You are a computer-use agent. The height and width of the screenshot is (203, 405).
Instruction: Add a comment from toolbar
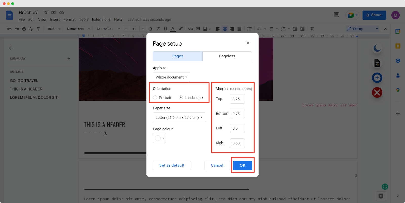[198, 29]
